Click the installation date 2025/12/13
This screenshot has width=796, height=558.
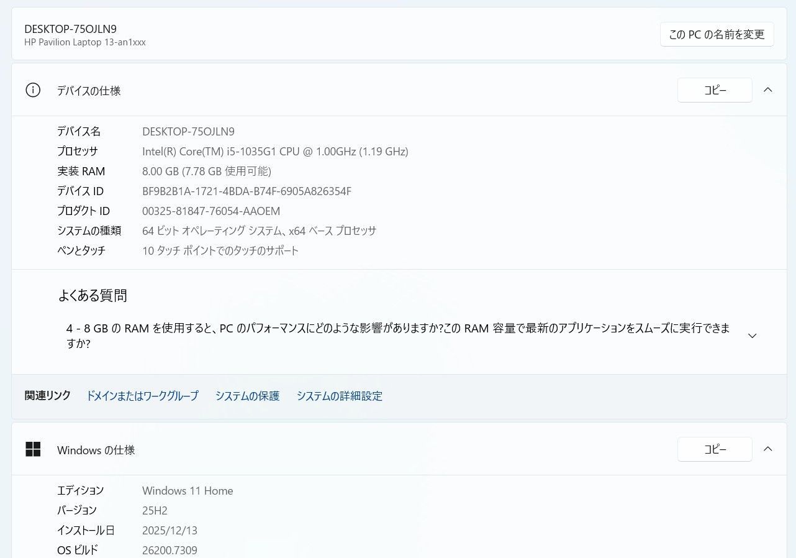[170, 530]
